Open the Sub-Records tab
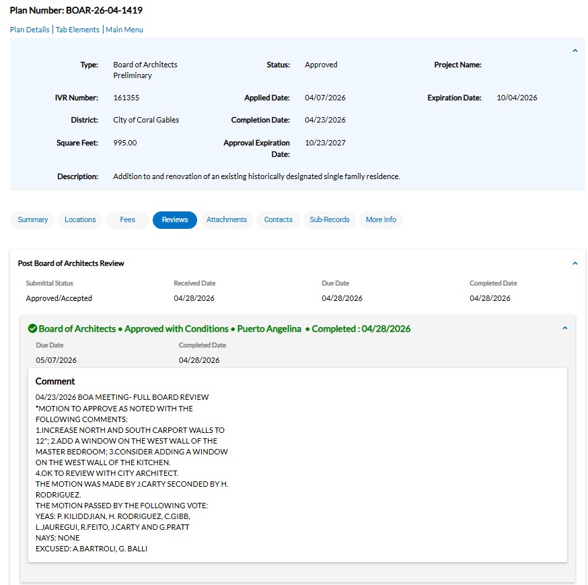The image size is (588, 585). [329, 219]
